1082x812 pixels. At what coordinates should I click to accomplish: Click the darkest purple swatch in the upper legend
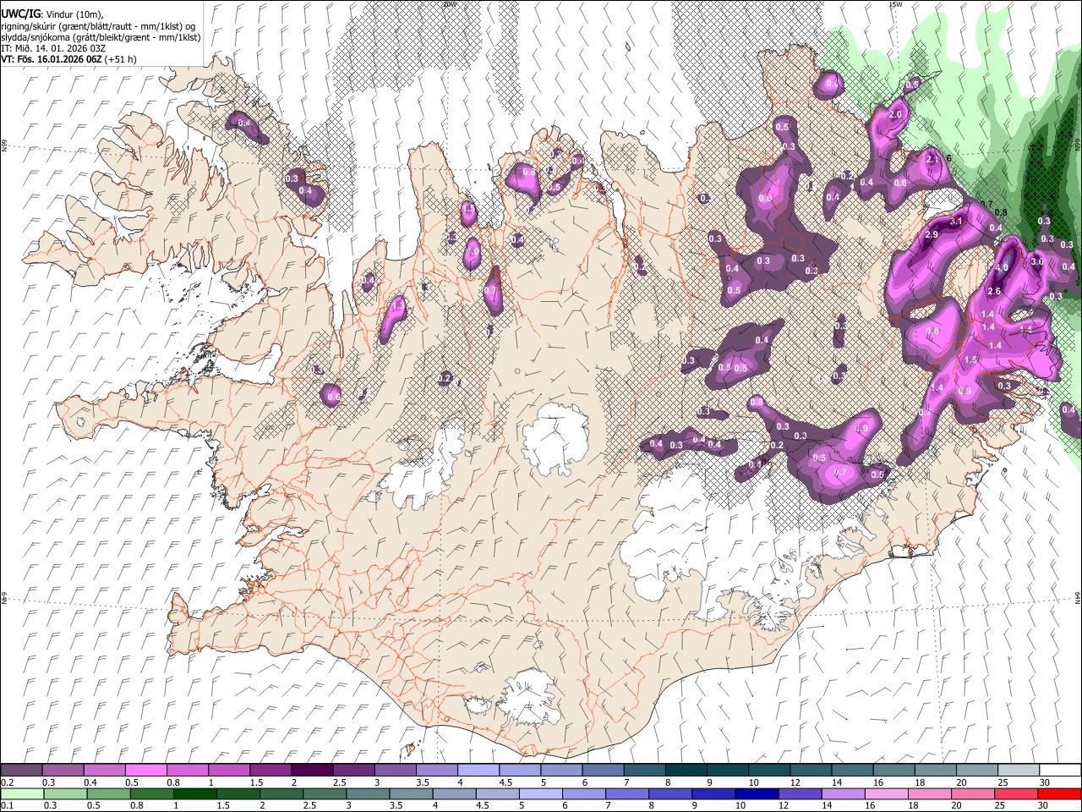pos(311,770)
